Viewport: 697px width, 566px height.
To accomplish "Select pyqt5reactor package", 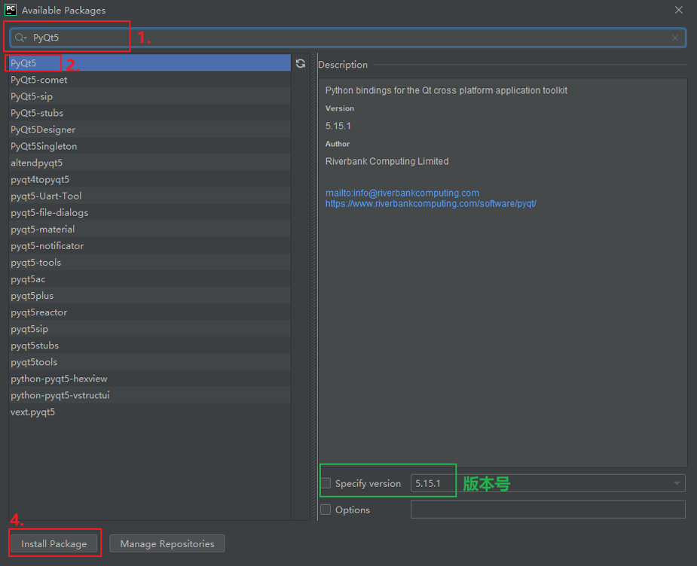I will tap(150, 312).
